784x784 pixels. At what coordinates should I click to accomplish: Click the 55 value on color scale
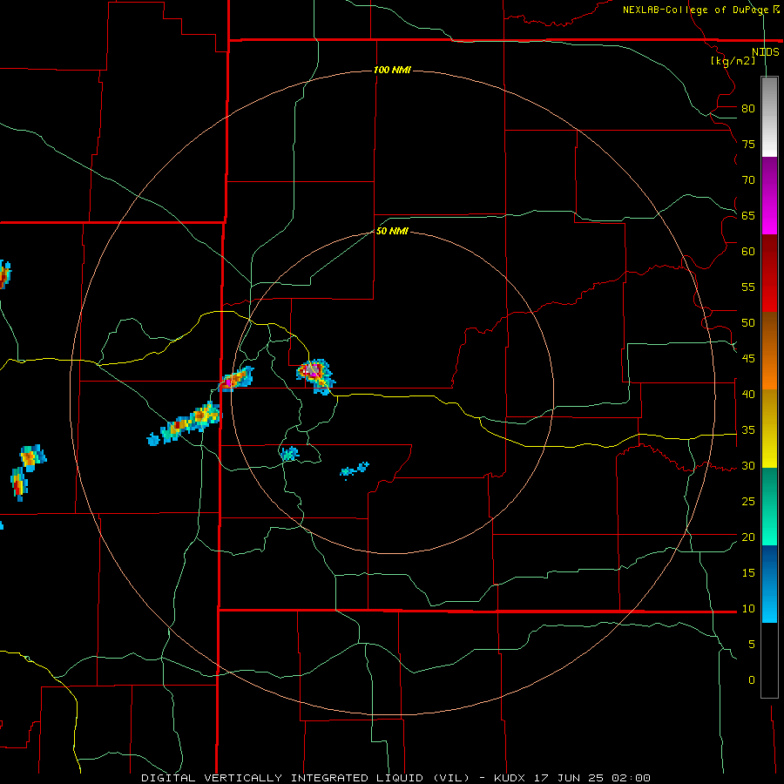coord(748,287)
